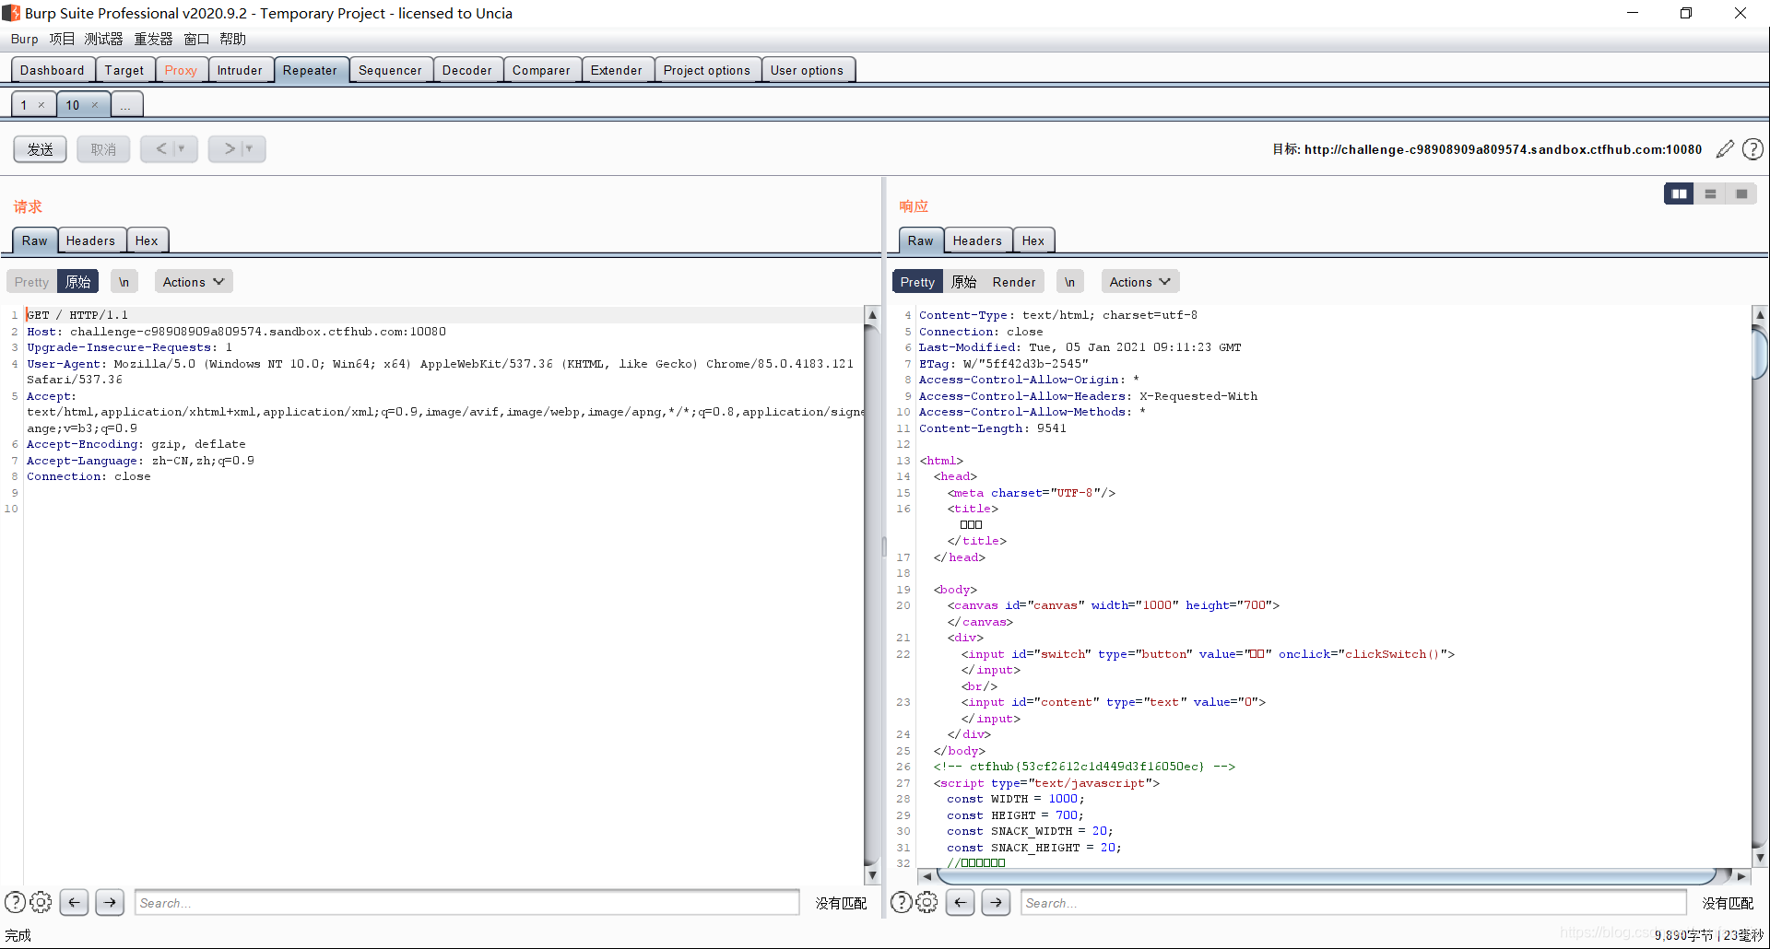Toggle request \n non-printable characters display
This screenshot has height=949, width=1770.
click(x=124, y=282)
